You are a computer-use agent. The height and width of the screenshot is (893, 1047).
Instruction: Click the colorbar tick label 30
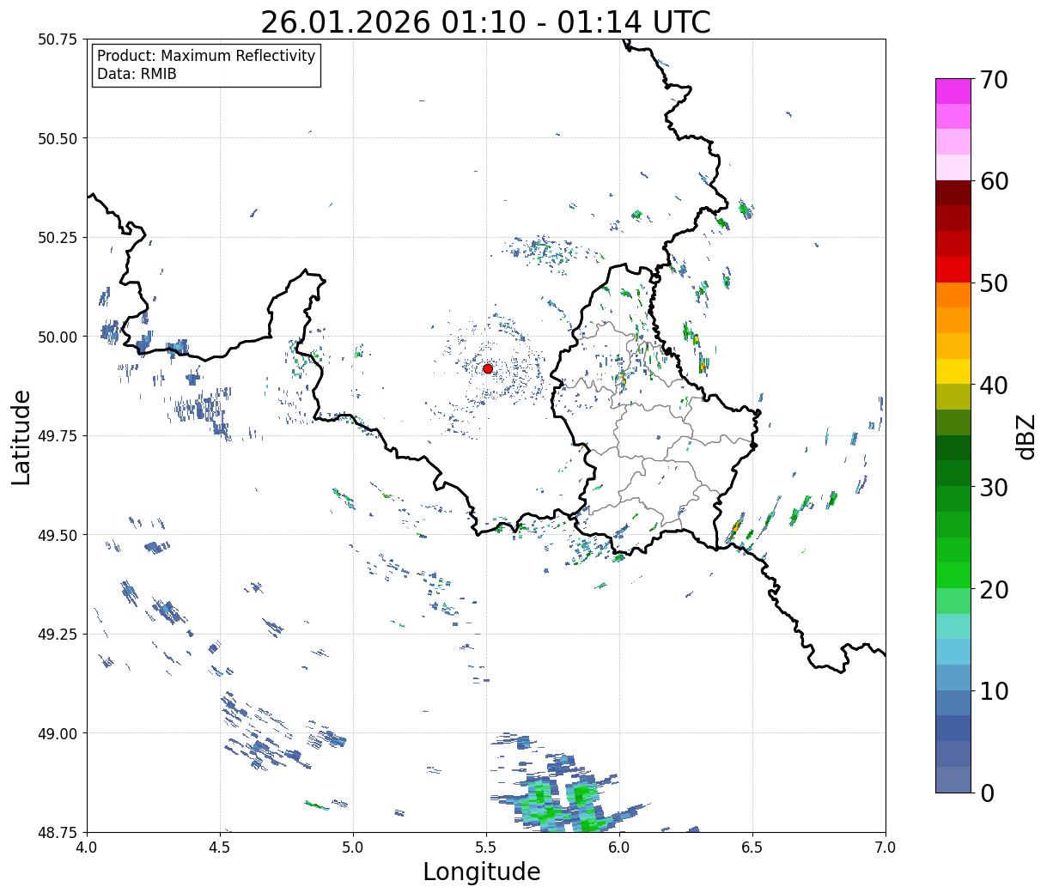(994, 487)
